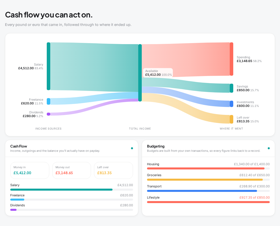Select the Housing budget label
The image size is (280, 226).
pos(153,164)
